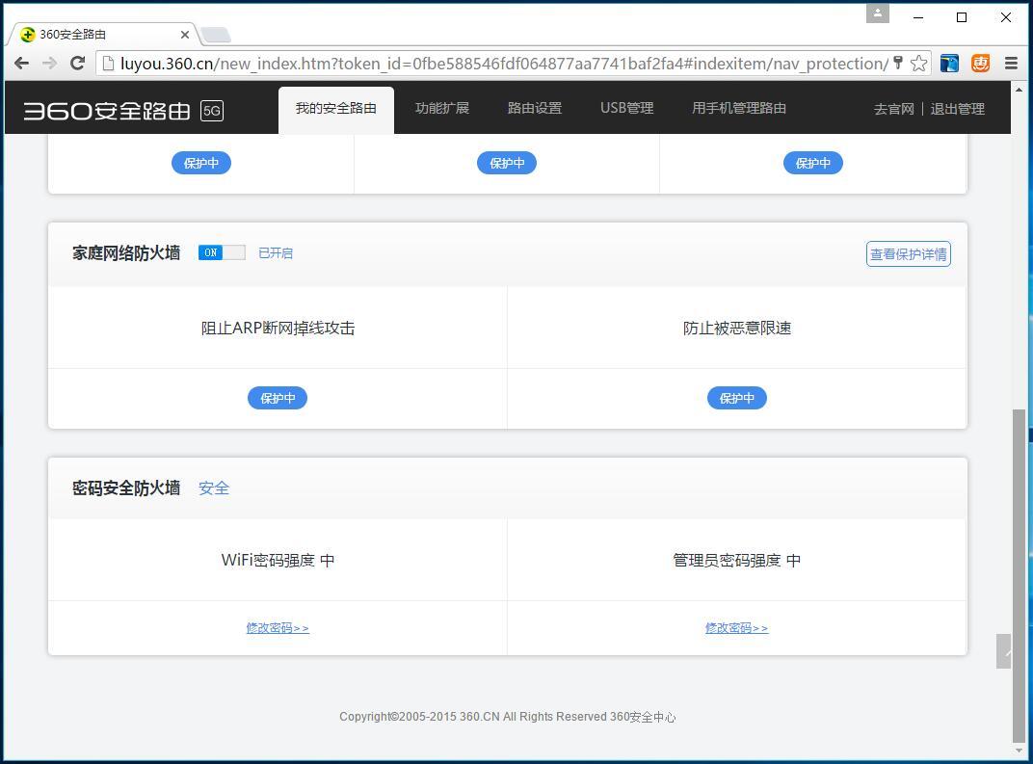Click 退出管理 to log out
The height and width of the screenshot is (764, 1033).
tap(957, 109)
